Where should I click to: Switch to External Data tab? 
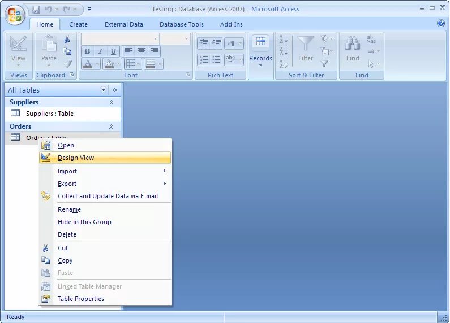(x=124, y=24)
